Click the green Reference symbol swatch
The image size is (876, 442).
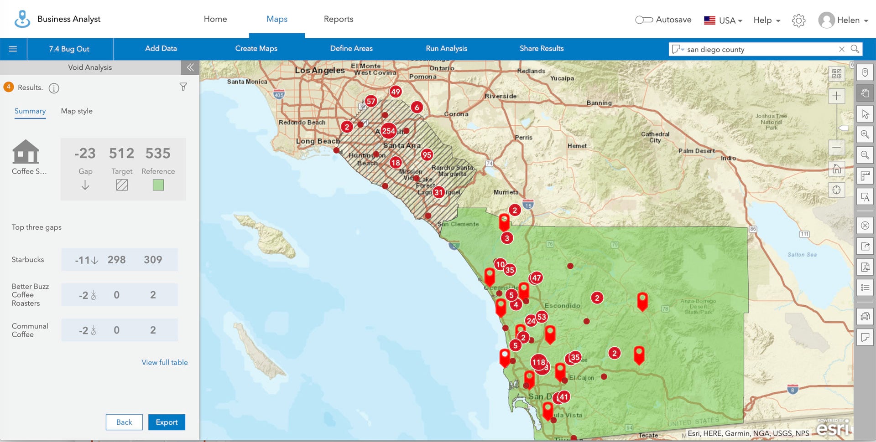click(158, 185)
